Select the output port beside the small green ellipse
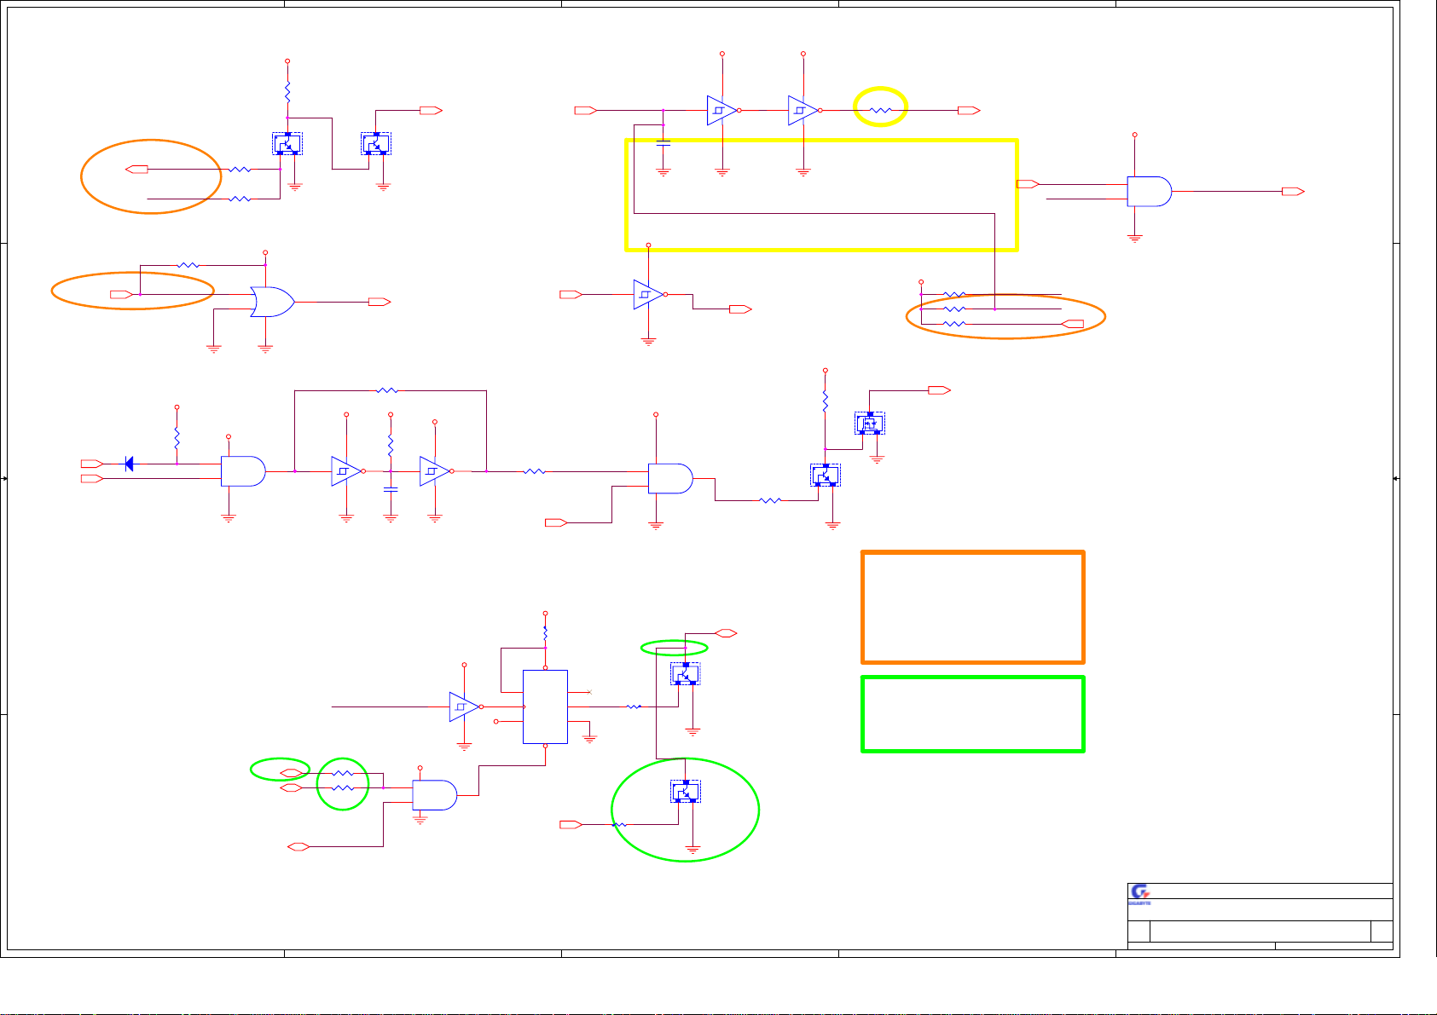 tap(726, 633)
